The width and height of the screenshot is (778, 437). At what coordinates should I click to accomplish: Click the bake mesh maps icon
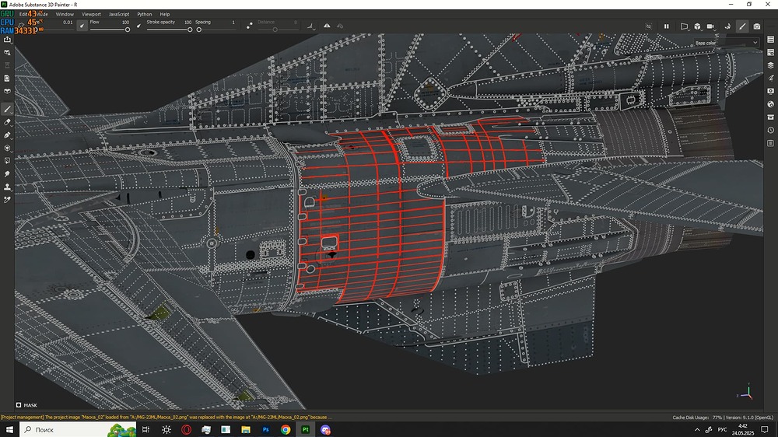[7, 53]
